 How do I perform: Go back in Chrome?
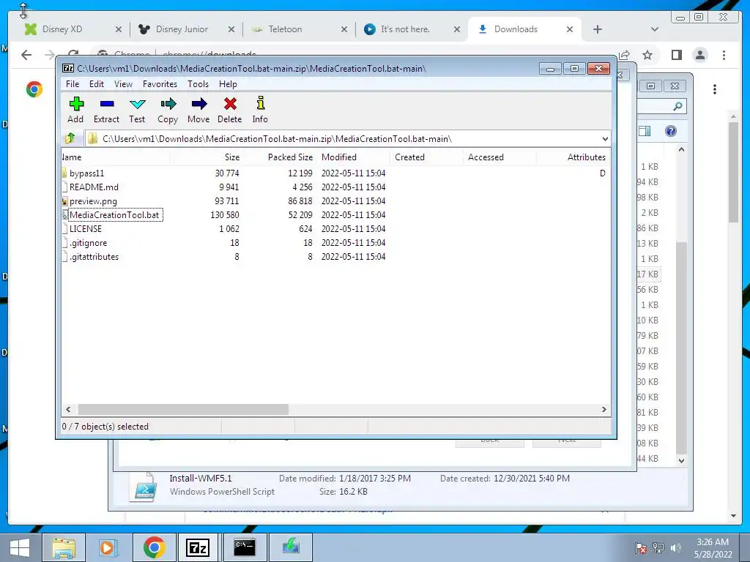[26, 55]
